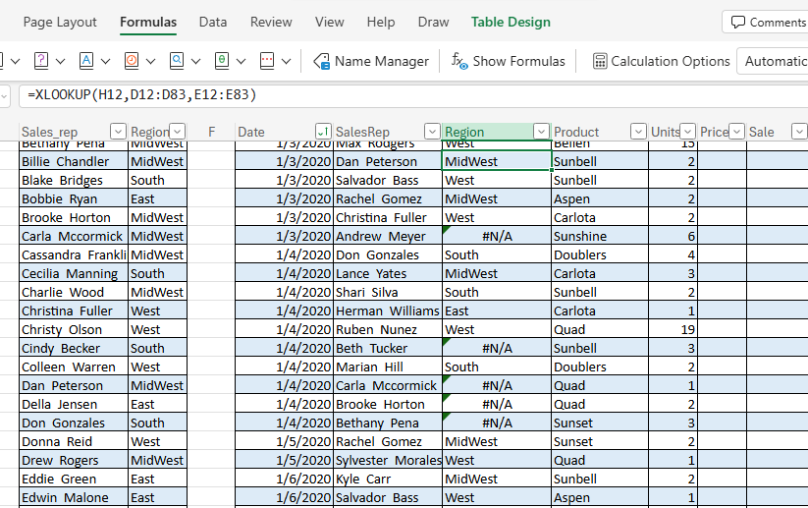The height and width of the screenshot is (508, 808).
Task: Select the Blake Bridges cell
Action: pyautogui.click(x=74, y=180)
